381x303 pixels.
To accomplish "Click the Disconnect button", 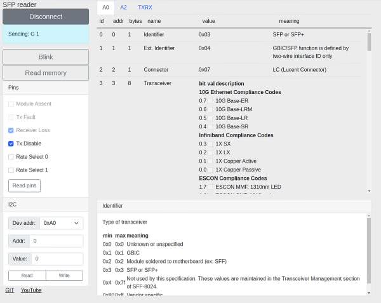I will click(x=45, y=17).
